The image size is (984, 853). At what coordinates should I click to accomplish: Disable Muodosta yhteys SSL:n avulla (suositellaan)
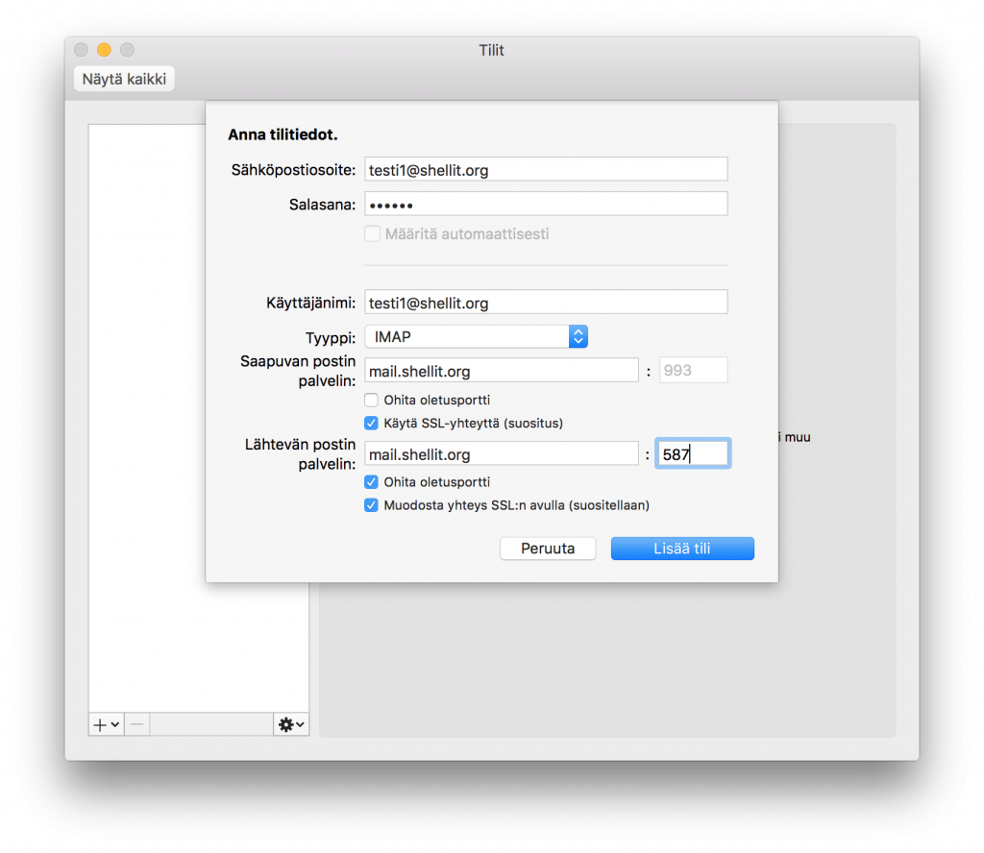[372, 504]
